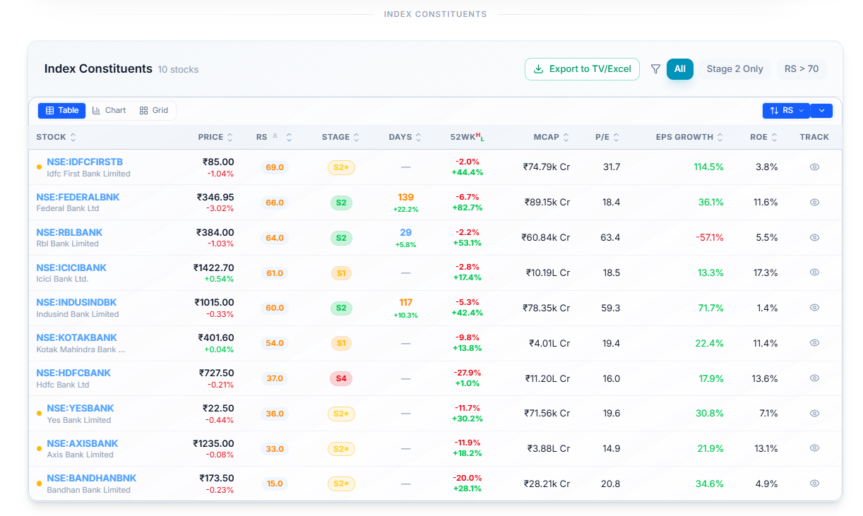Select the RS > 70 filter
863x516 pixels.
802,69
